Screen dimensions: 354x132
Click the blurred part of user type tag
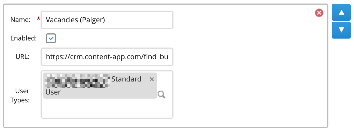coord(78,80)
